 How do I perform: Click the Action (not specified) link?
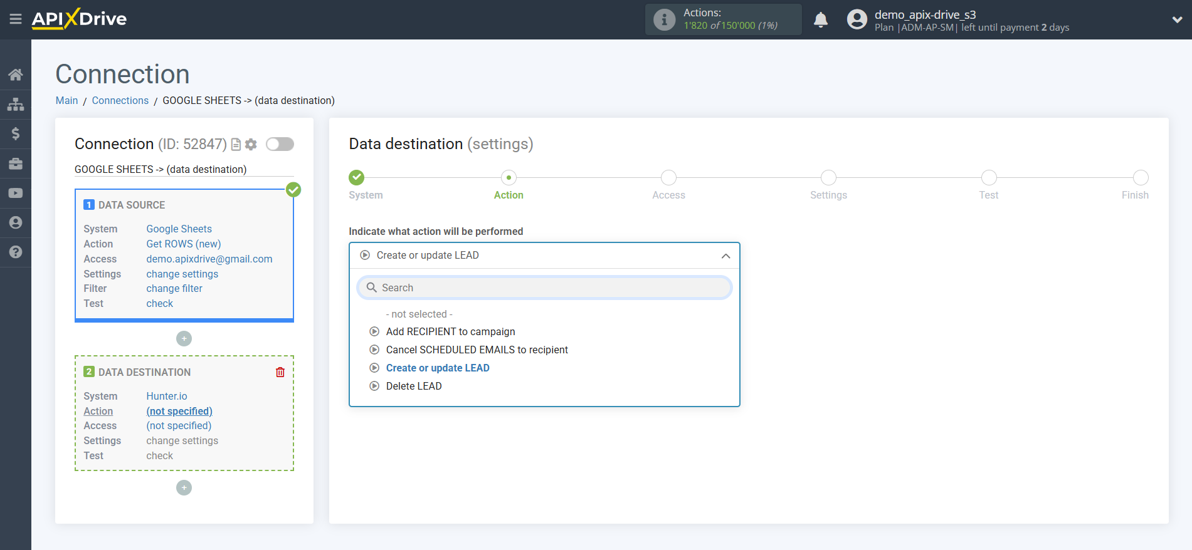pos(179,411)
